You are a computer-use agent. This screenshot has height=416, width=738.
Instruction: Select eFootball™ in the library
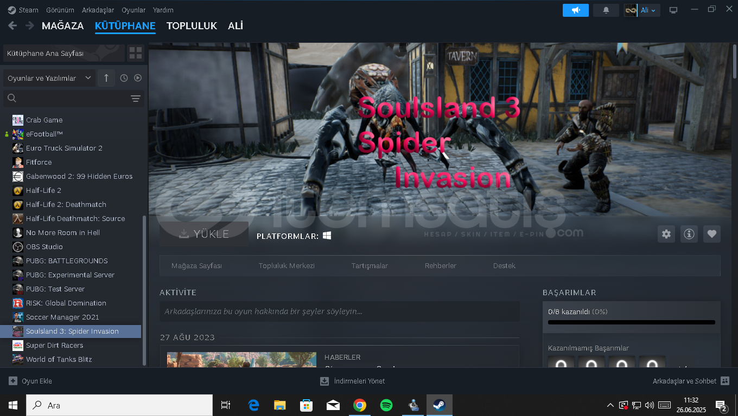(44, 134)
